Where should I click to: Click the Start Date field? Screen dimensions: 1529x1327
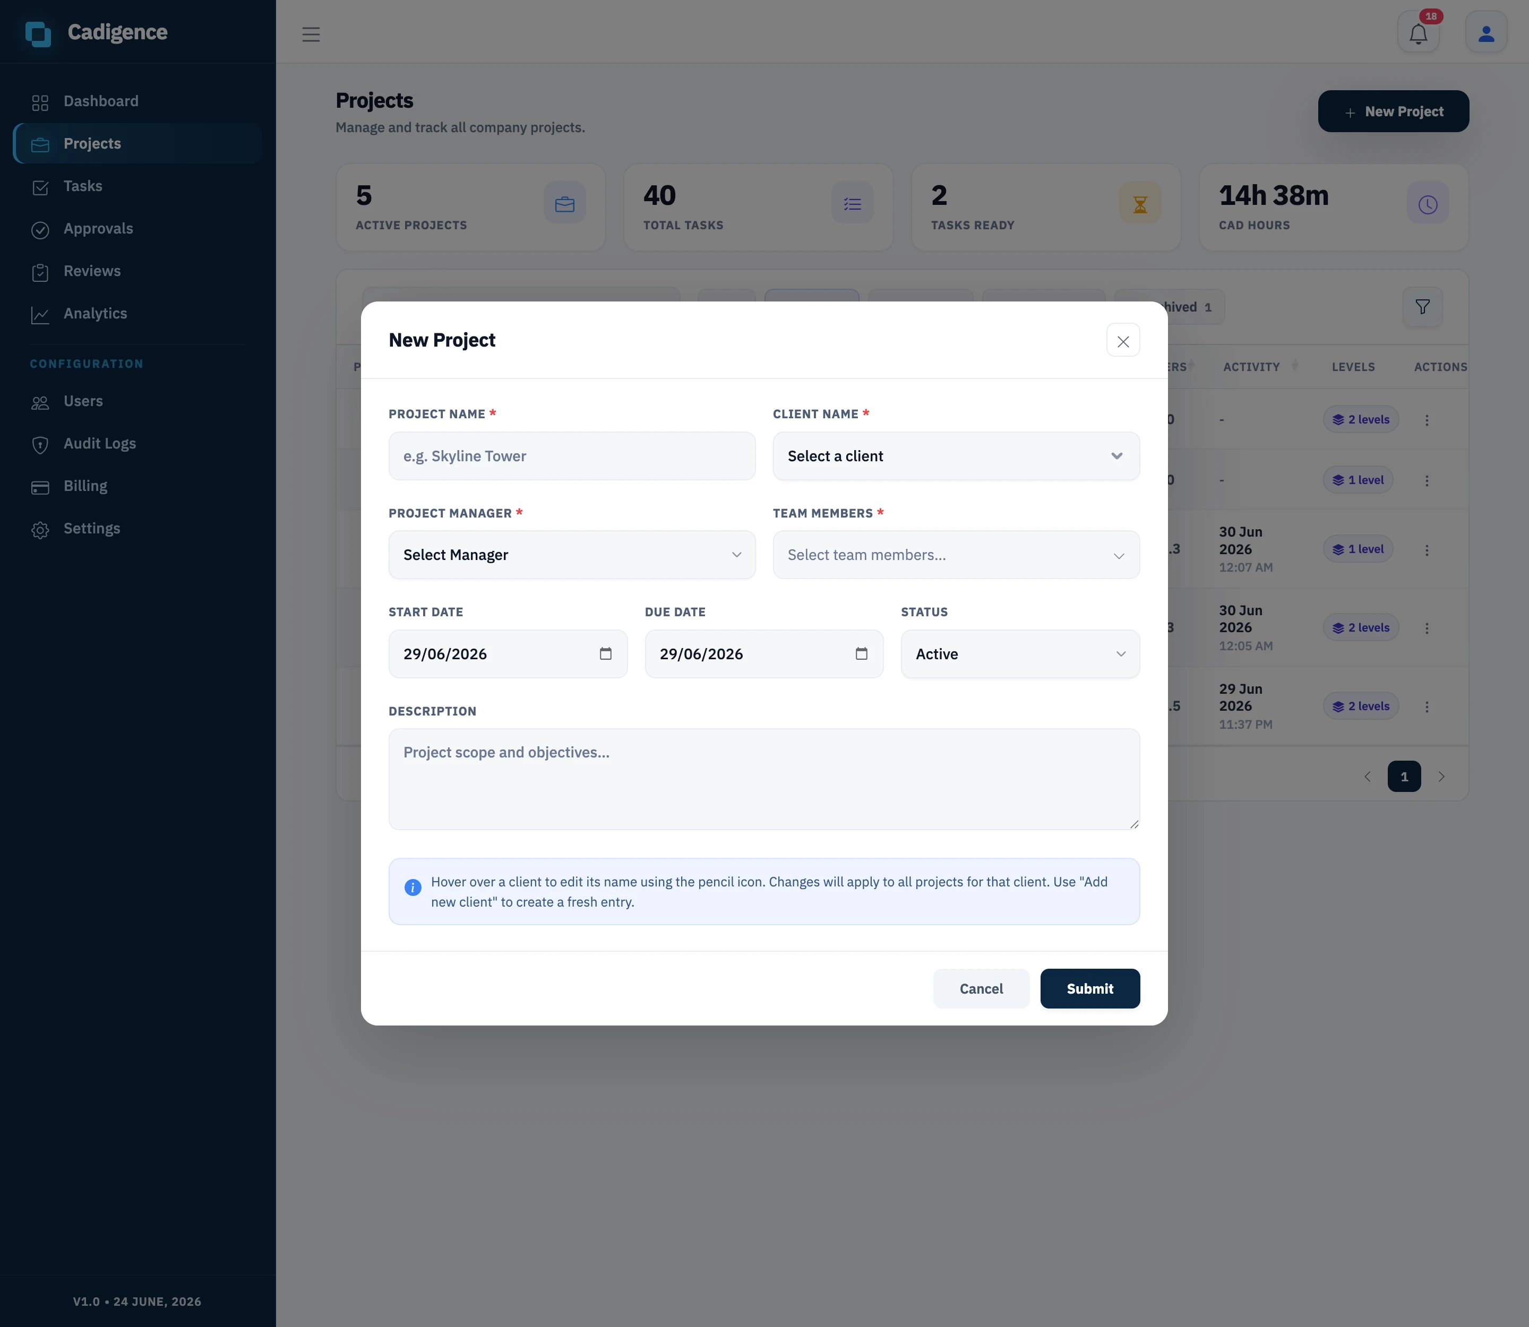(508, 654)
